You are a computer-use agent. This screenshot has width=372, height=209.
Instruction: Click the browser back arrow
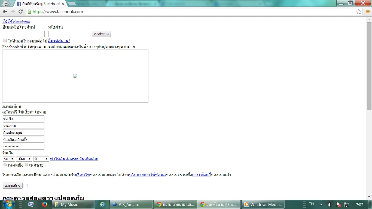pyautogui.click(x=5, y=11)
